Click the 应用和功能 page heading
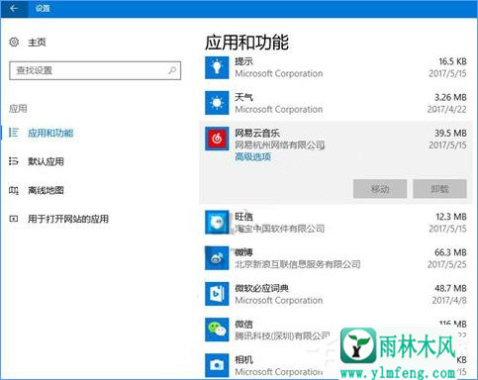 tap(246, 43)
